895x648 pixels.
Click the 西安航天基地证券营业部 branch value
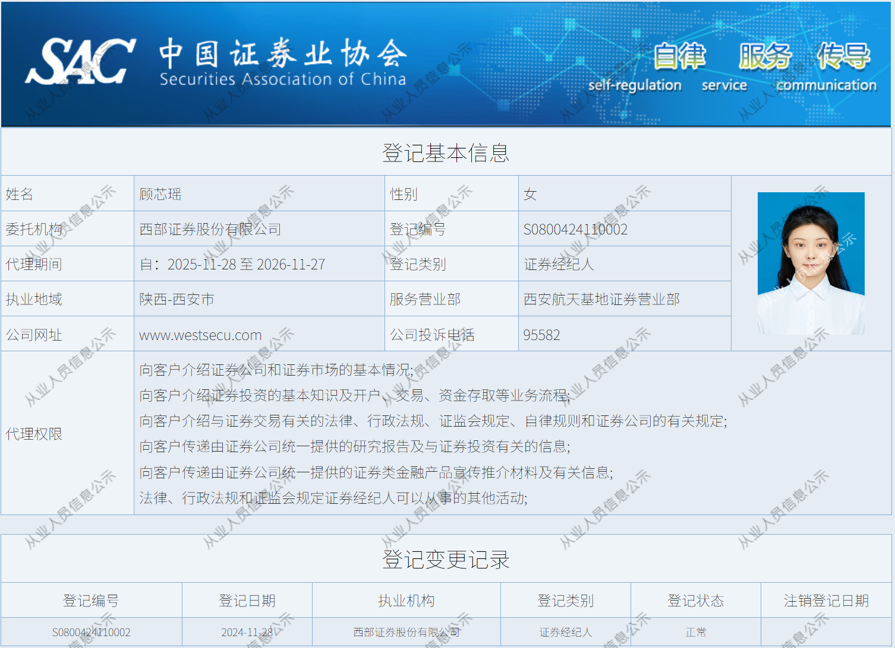point(601,299)
